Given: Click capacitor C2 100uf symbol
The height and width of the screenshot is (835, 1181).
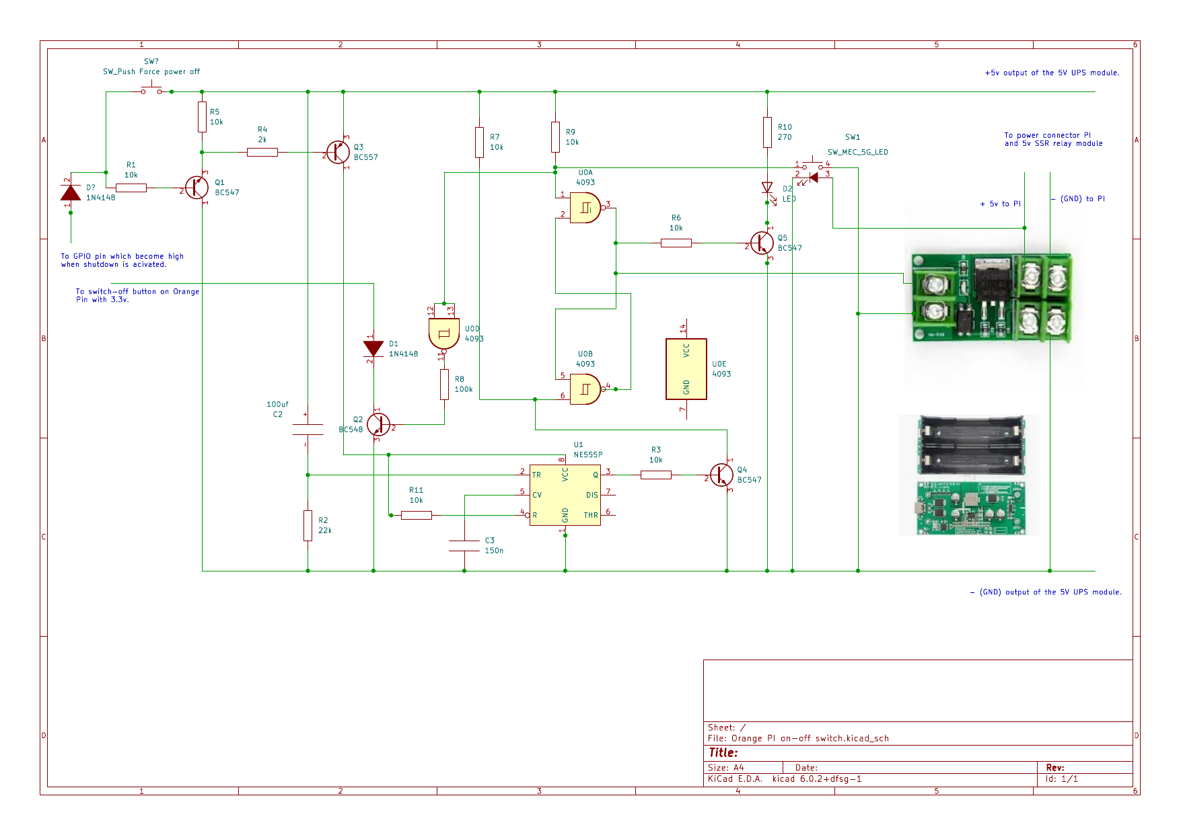Looking at the screenshot, I should 308,430.
